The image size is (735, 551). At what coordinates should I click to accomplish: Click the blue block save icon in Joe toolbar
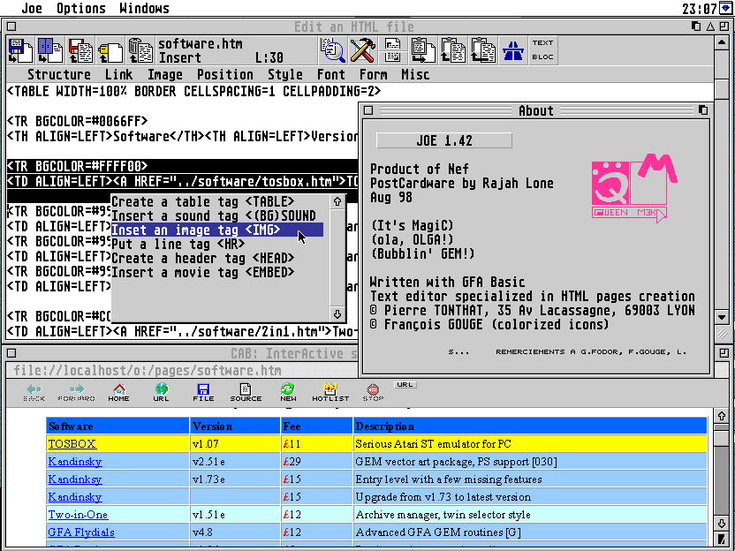pyautogui.click(x=50, y=50)
